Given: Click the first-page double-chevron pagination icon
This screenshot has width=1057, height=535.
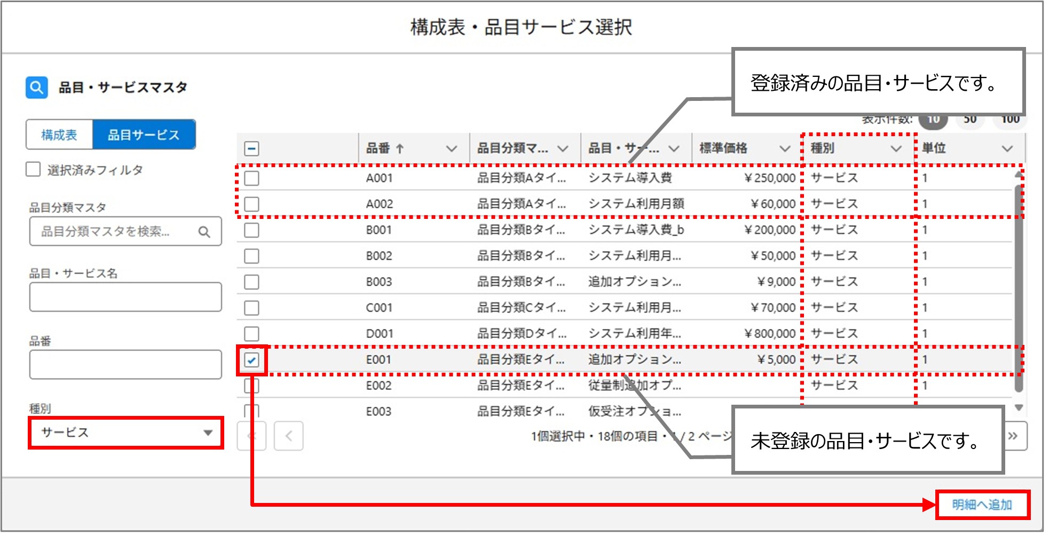Looking at the screenshot, I should [251, 436].
